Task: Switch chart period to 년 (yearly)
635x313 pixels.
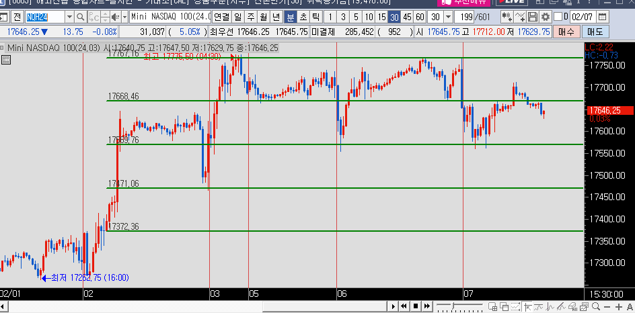Action: pos(276,17)
